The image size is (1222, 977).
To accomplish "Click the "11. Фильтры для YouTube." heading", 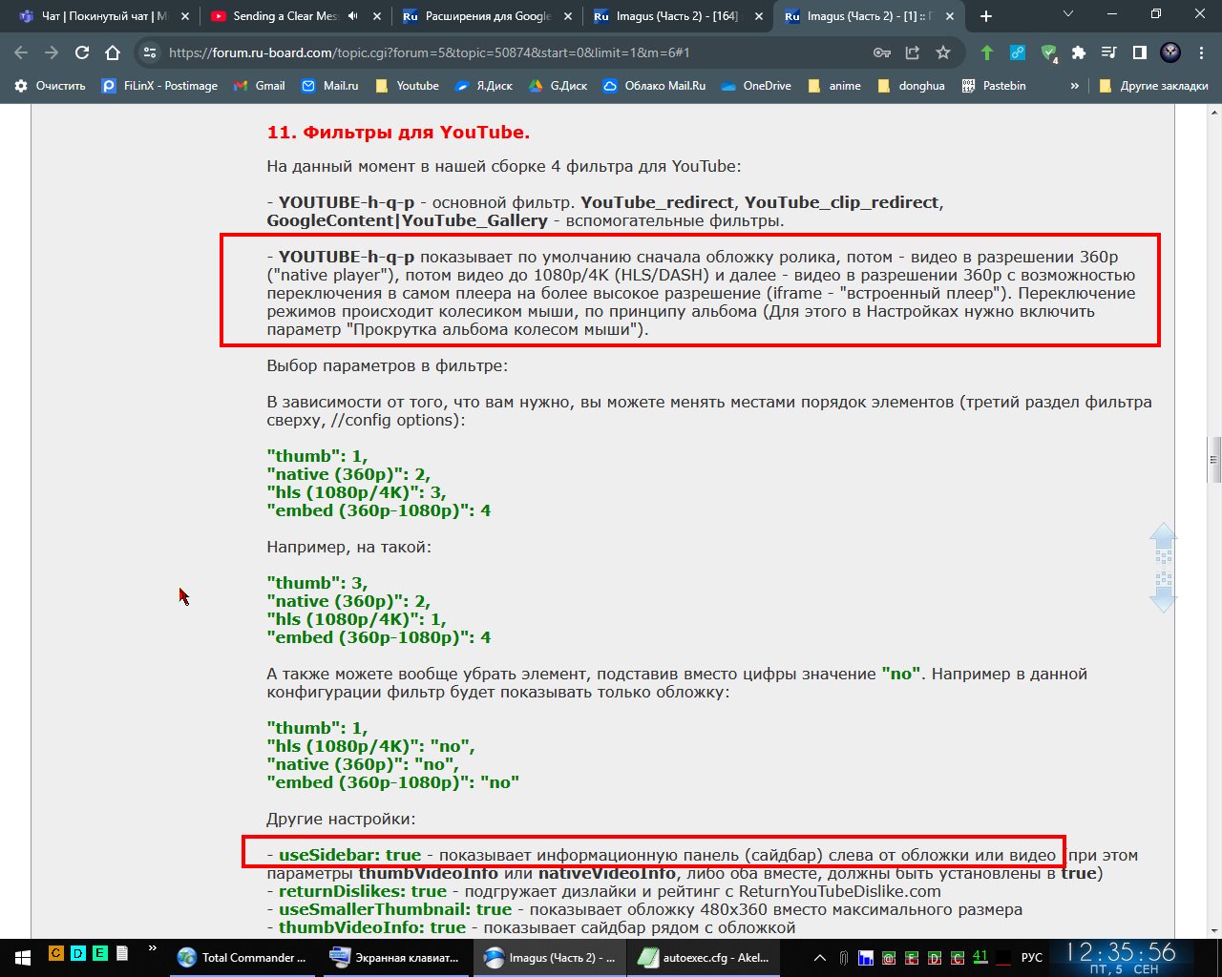I will point(398,132).
